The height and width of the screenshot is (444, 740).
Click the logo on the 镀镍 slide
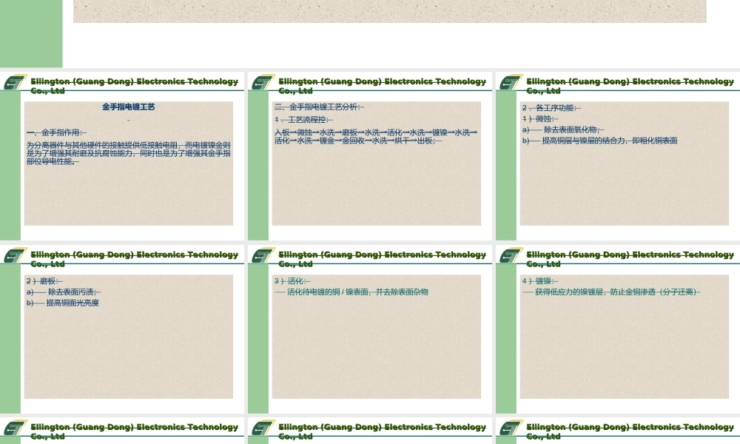pyautogui.click(x=511, y=255)
